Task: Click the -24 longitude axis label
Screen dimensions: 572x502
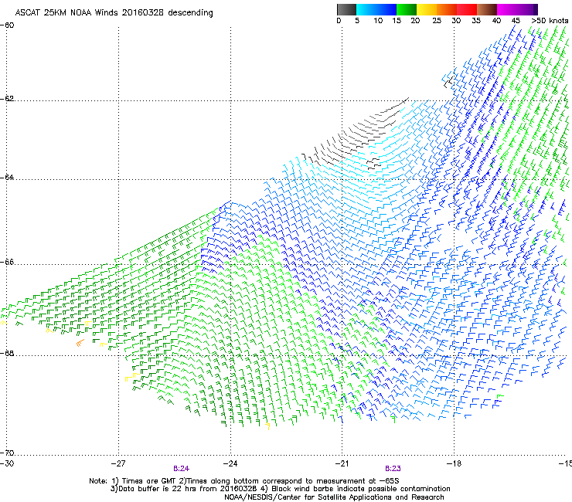Action: tap(230, 463)
